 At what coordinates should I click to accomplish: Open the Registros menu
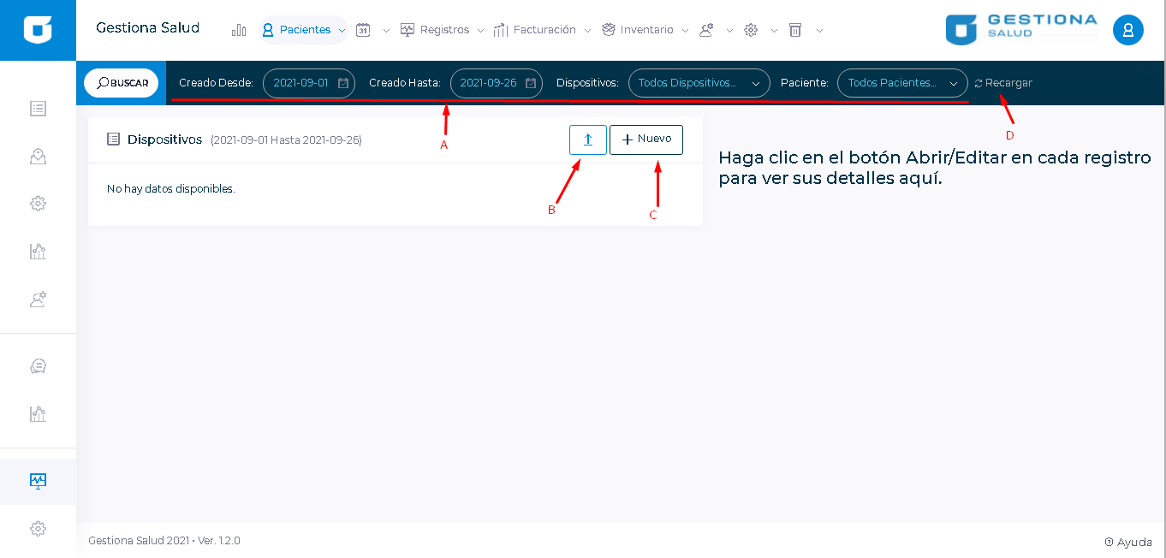443,30
